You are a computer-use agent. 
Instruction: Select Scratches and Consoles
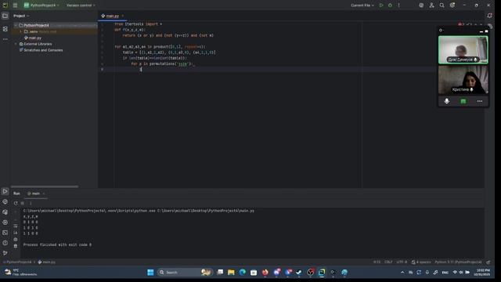pyautogui.click(x=41, y=50)
